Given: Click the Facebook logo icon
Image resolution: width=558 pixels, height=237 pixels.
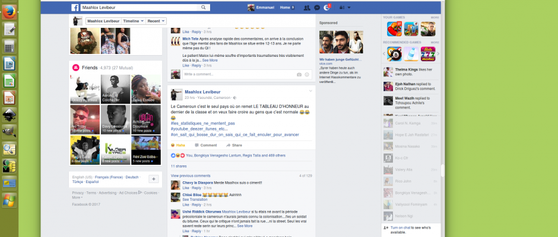Looking at the screenshot, I should click(75, 7).
